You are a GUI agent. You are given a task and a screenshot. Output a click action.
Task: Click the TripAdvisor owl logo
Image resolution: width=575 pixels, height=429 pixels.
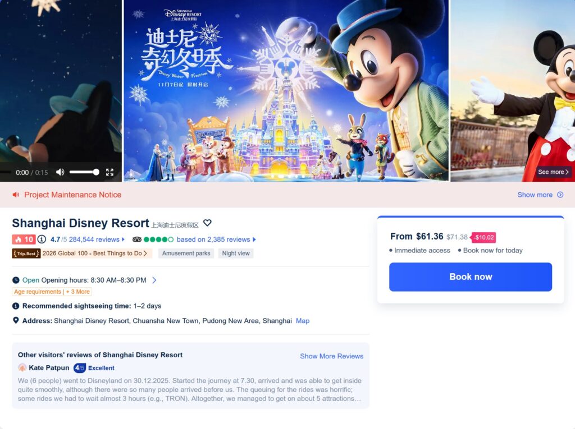[x=137, y=239]
